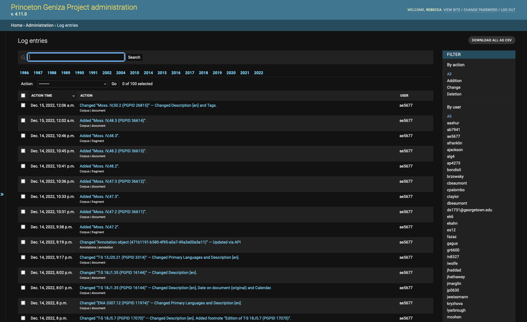The height and width of the screenshot is (322, 527).
Task: Click the Action Time sort arrow
Action: click(73, 96)
